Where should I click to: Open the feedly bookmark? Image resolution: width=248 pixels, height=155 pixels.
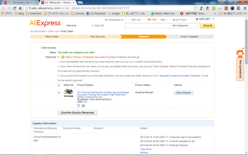point(164,14)
